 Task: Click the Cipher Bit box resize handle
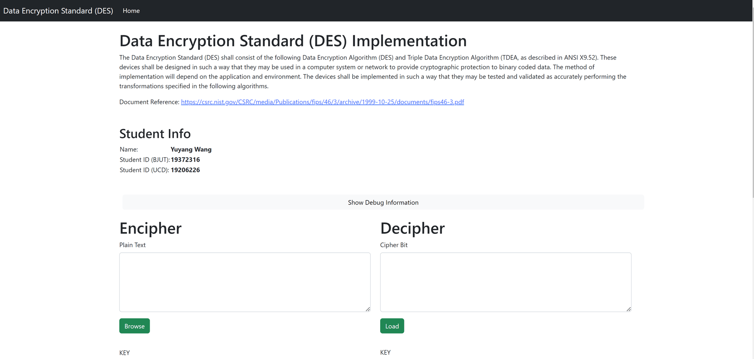[628, 309]
